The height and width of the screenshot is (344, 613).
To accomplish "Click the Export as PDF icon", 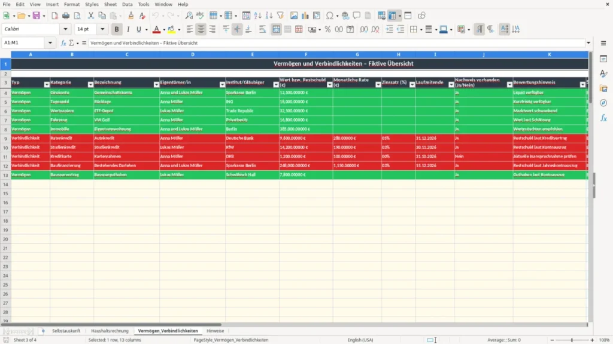I will point(54,16).
